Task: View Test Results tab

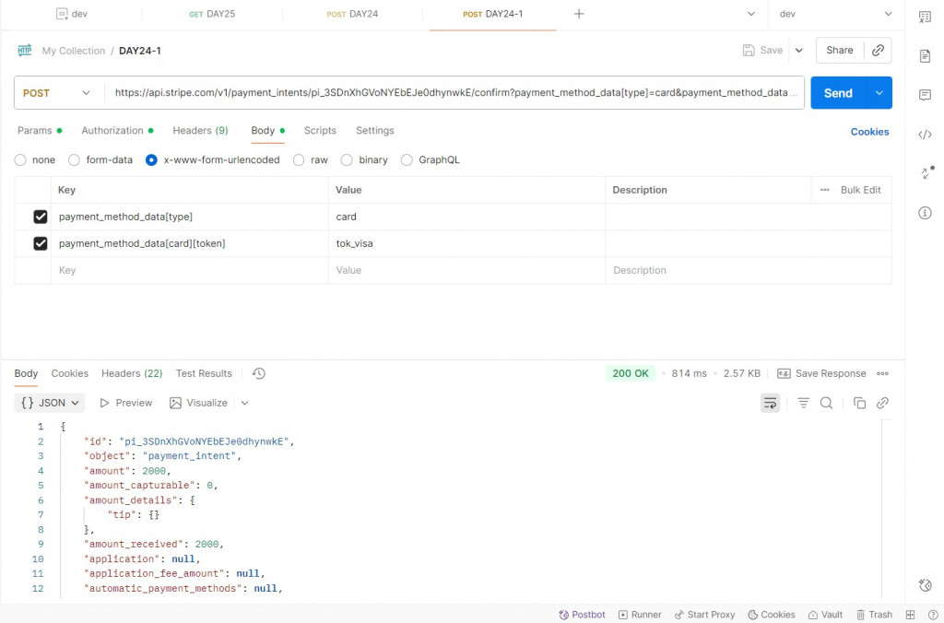Action: (204, 373)
